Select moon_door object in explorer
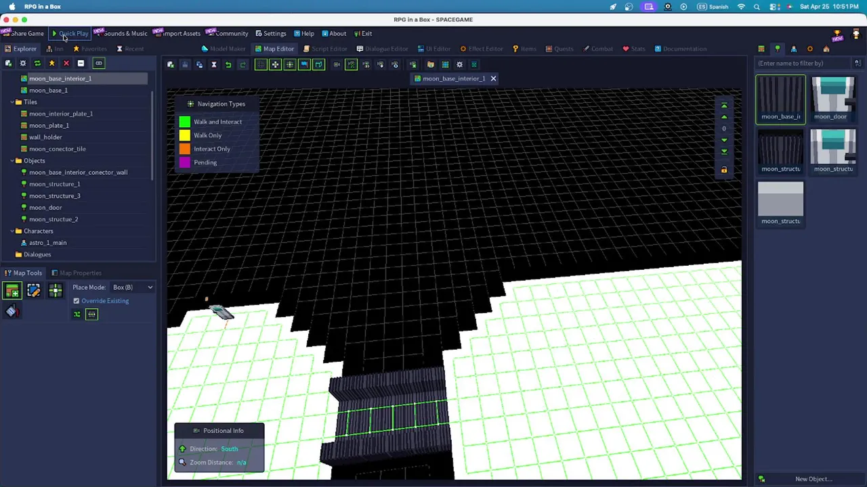The image size is (867, 487). click(45, 208)
